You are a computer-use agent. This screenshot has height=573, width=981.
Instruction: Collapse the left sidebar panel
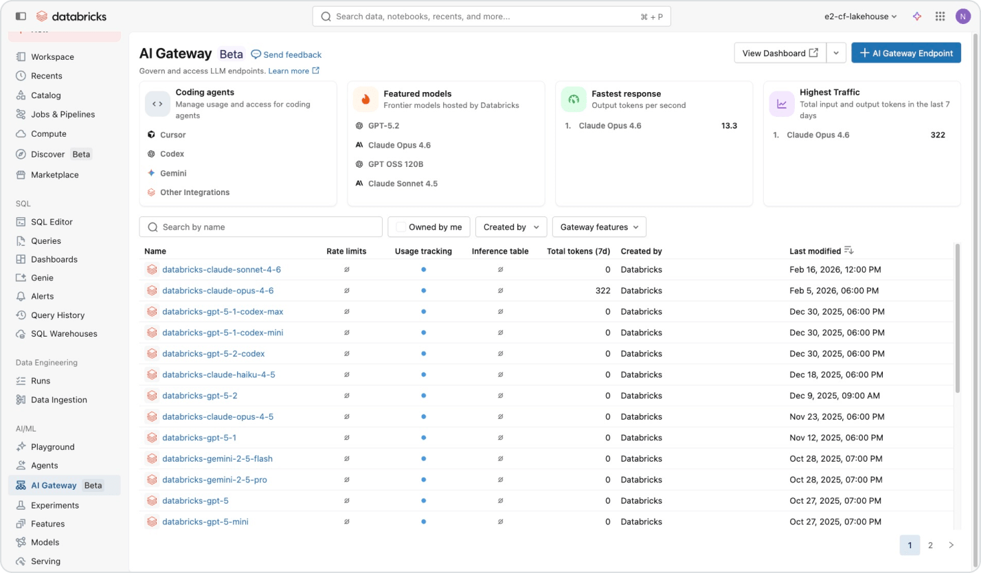click(x=20, y=16)
